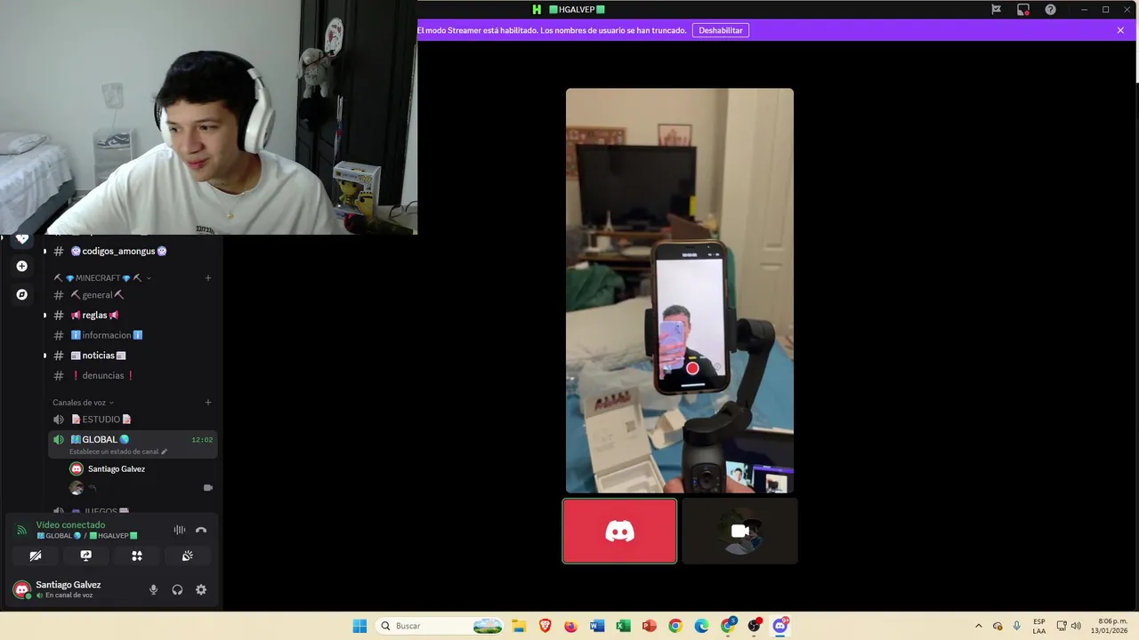This screenshot has height=640, width=1139.
Task: Open the denuncias text channel
Action: [103, 375]
